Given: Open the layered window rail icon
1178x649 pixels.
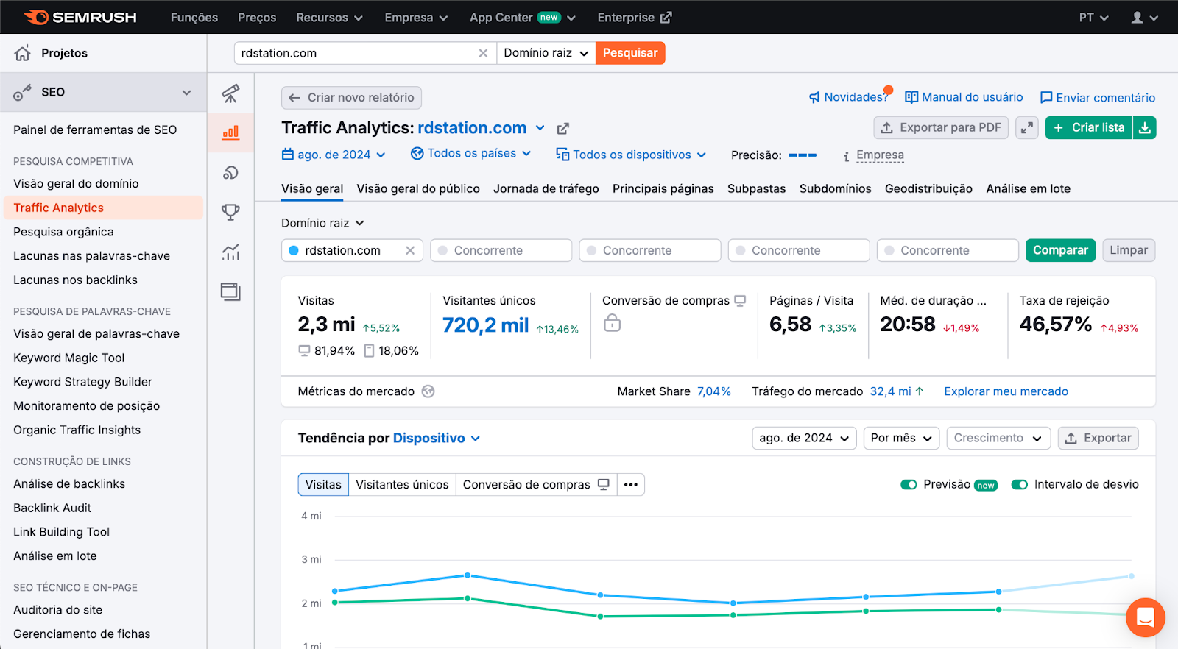Looking at the screenshot, I should click(x=230, y=292).
